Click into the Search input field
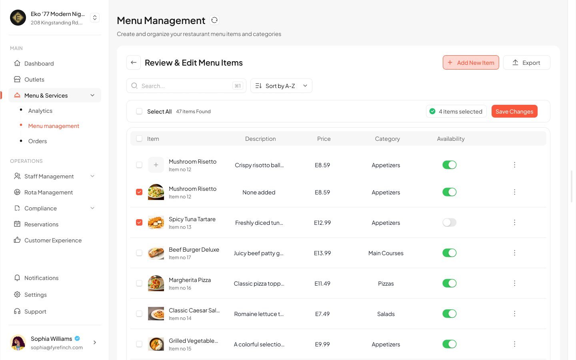 click(186, 86)
